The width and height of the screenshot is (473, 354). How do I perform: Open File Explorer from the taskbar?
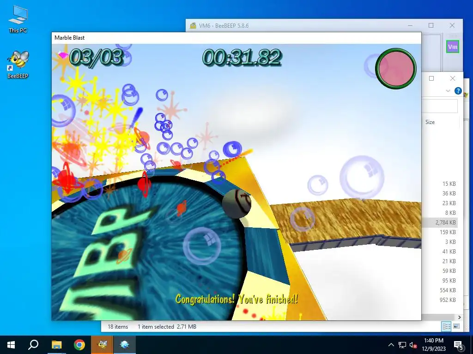[56, 345]
